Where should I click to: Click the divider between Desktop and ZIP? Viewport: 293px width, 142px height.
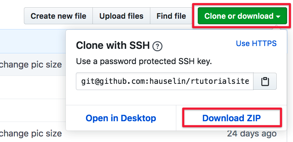point(176,118)
